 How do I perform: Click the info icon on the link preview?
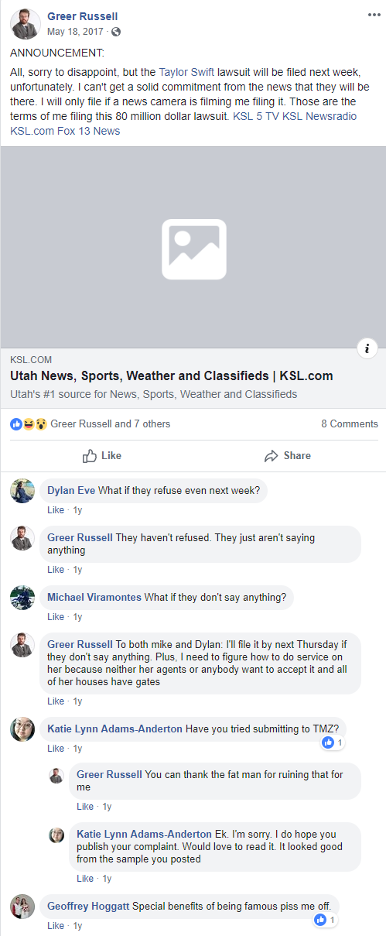(x=367, y=348)
